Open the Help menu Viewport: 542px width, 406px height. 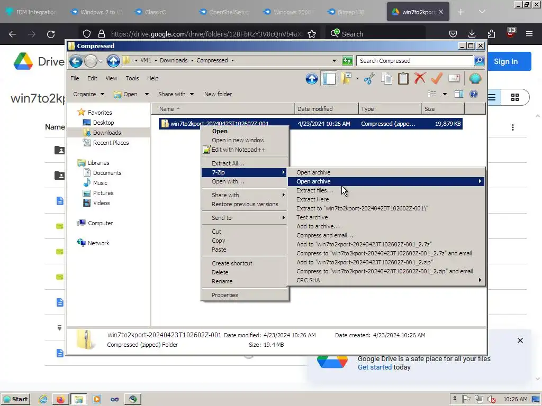coord(152,78)
